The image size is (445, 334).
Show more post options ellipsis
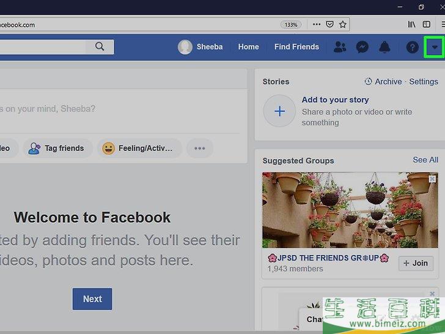coord(199,148)
